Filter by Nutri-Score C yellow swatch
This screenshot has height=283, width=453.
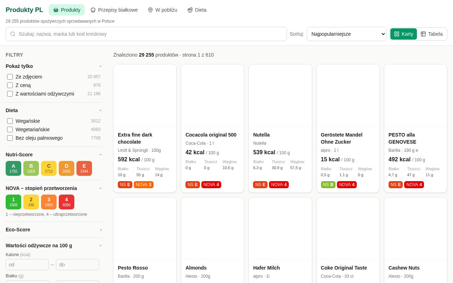49,168
